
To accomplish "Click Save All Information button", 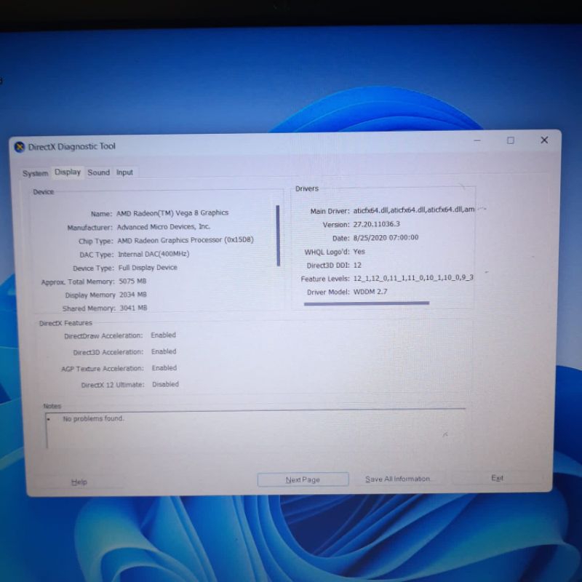I will [397, 479].
